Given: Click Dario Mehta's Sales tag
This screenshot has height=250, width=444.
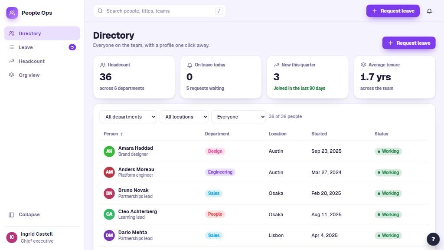Looking at the screenshot, I should (214, 235).
